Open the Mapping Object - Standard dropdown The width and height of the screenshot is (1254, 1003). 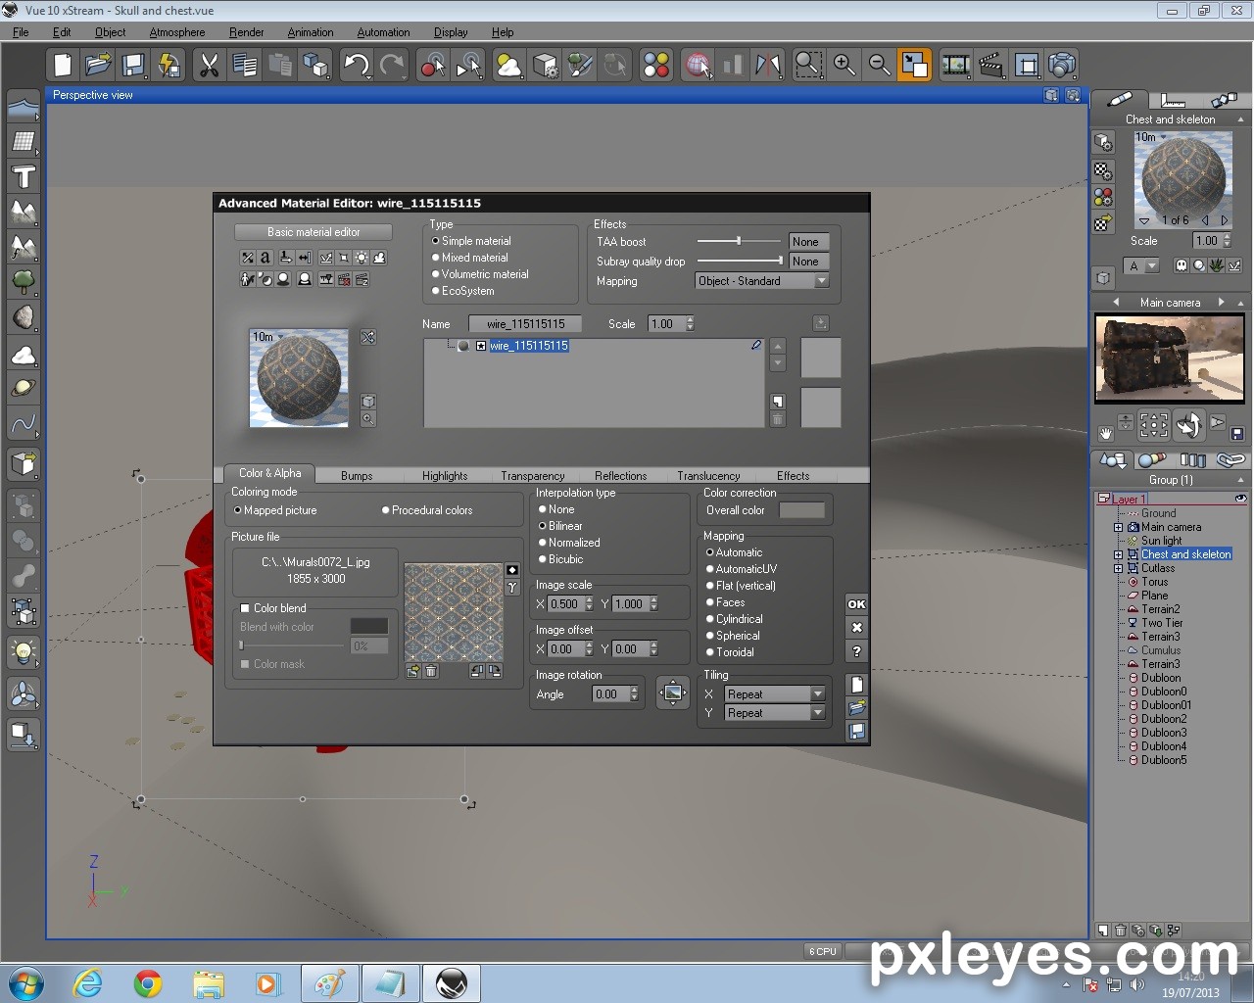coord(762,281)
